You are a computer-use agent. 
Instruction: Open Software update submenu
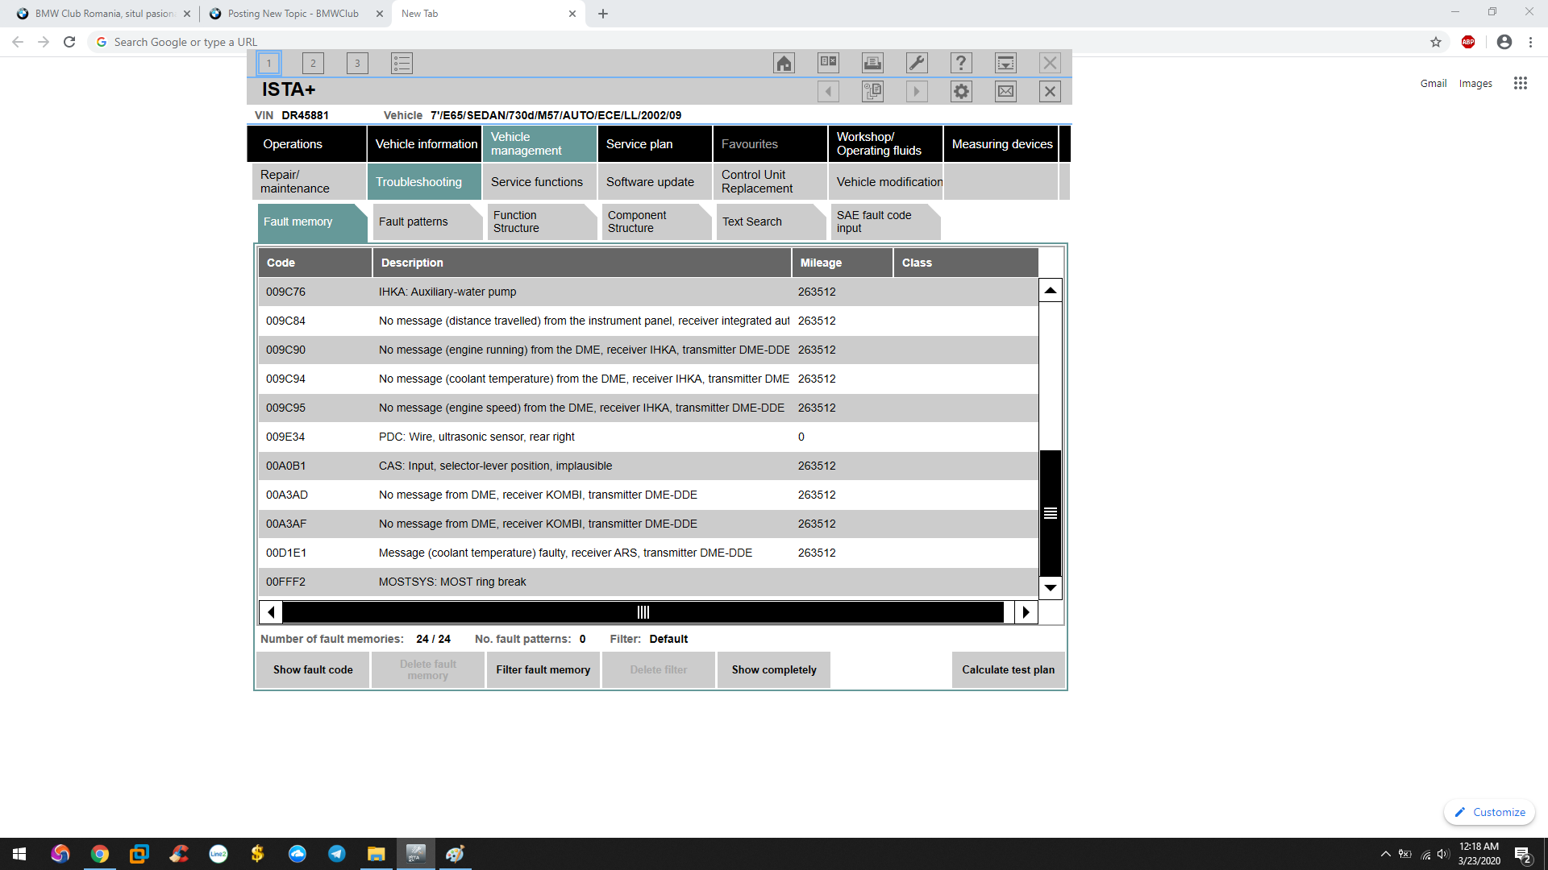pyautogui.click(x=655, y=182)
